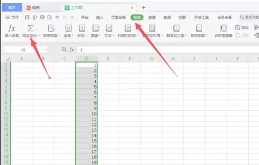This screenshot has height=165, width=259.
Task: Click cell in column D containing 17
Action: tap(87, 151)
